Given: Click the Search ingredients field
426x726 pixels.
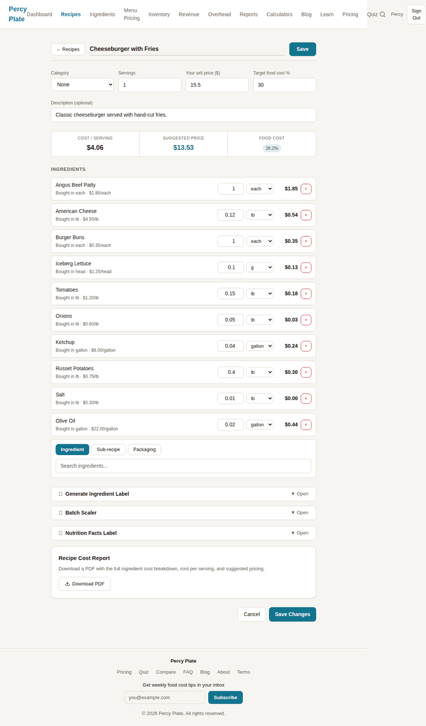Looking at the screenshot, I should click(x=183, y=466).
